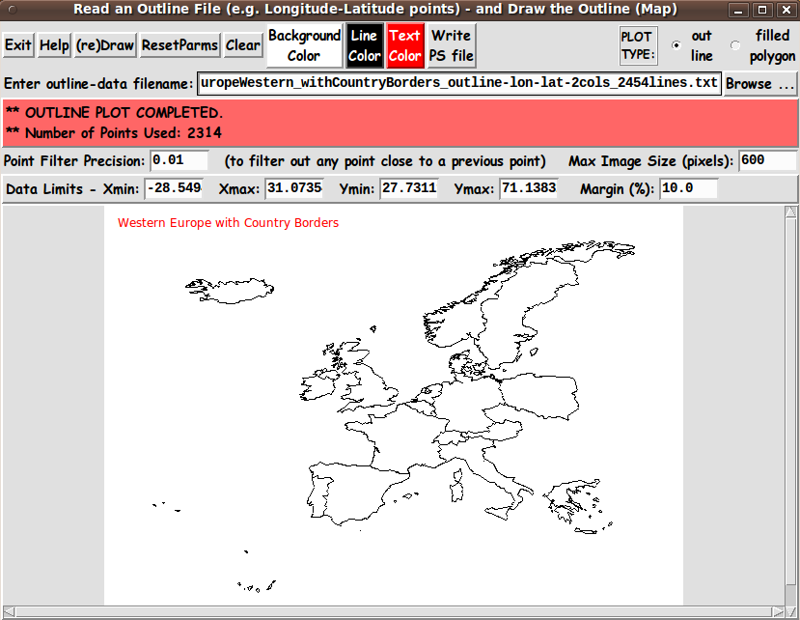Click the Xmin data limit field
The width and height of the screenshot is (800, 620).
[174, 189]
